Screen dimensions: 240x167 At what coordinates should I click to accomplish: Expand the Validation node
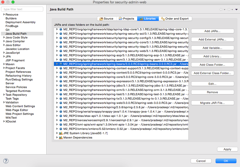coord(4,102)
